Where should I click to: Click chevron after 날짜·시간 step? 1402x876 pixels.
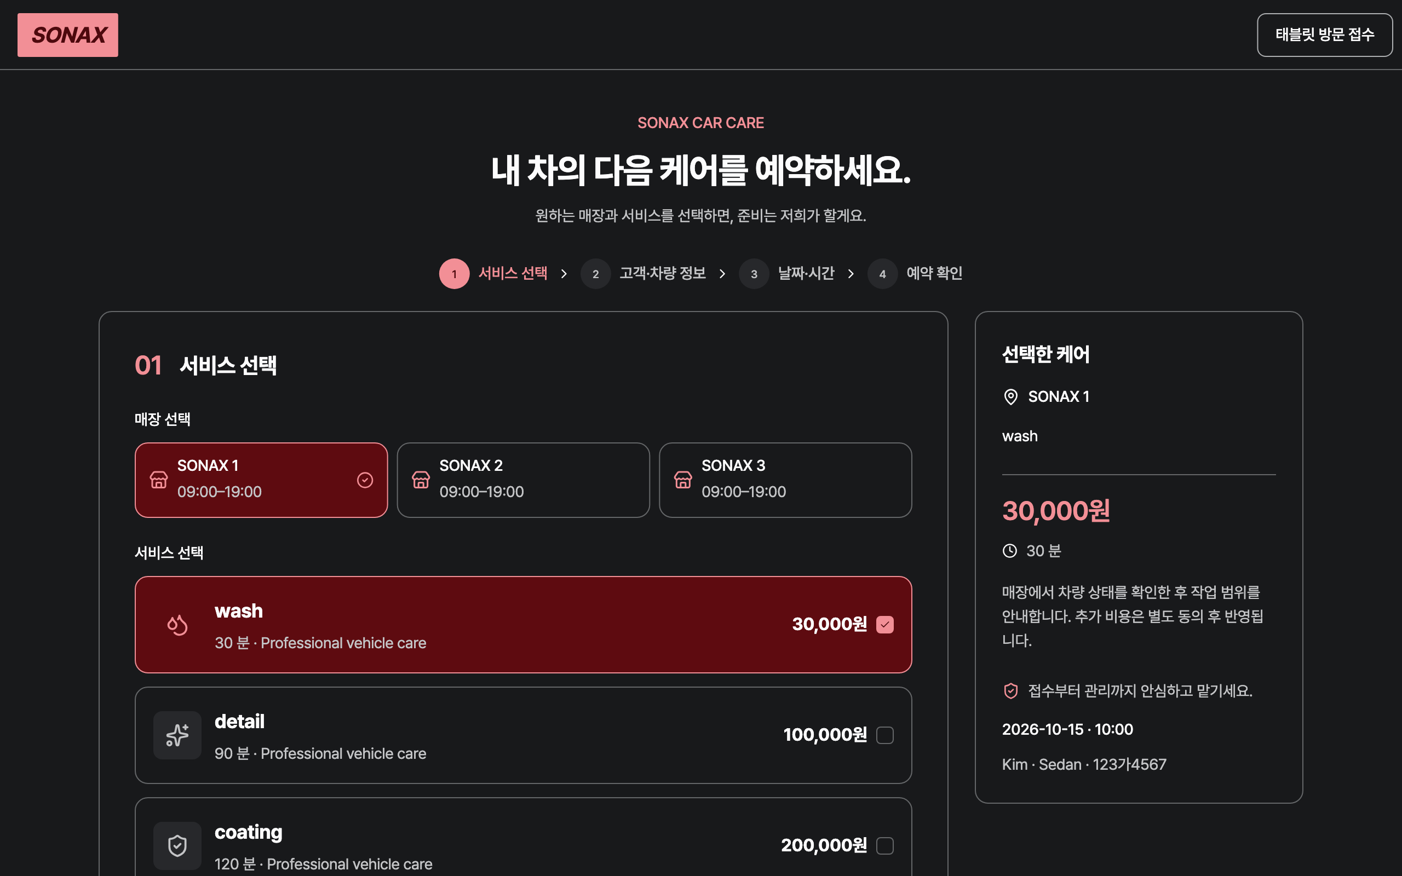[851, 273]
